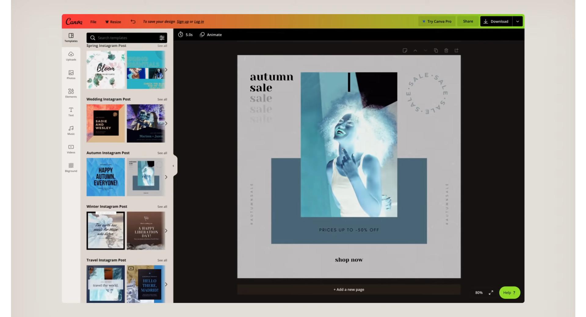Open the Videos sidebar tab
Image resolution: width=586 pixels, height=317 pixels.
pyautogui.click(x=71, y=149)
